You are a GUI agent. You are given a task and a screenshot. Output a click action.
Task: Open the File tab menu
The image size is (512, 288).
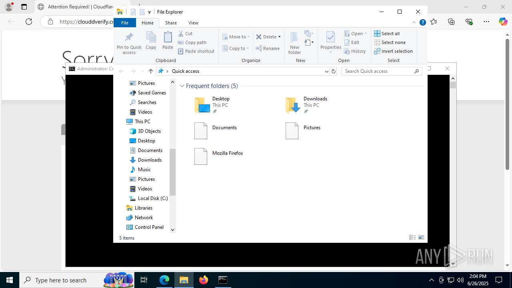125,23
